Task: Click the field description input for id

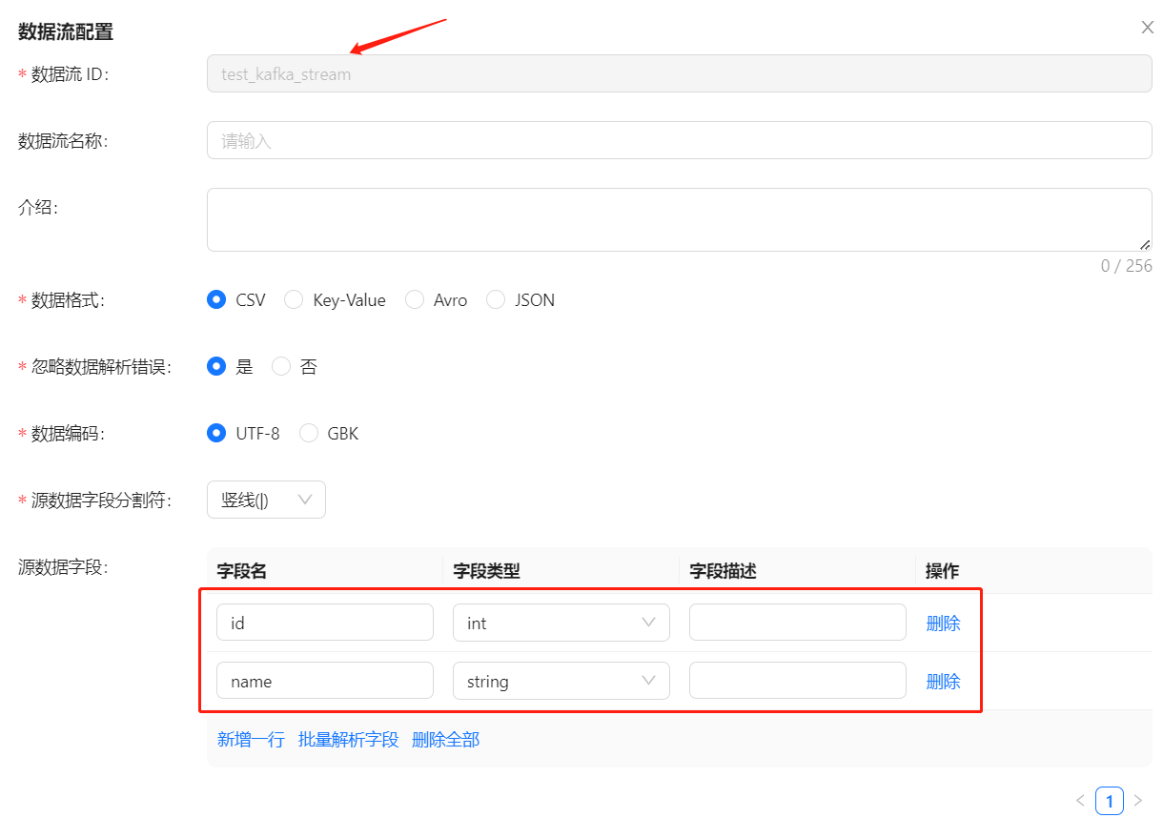Action: coord(797,623)
